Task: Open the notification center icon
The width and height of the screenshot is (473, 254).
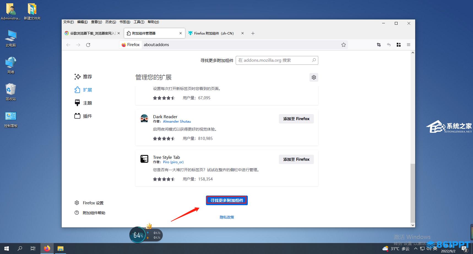Action: 465,249
